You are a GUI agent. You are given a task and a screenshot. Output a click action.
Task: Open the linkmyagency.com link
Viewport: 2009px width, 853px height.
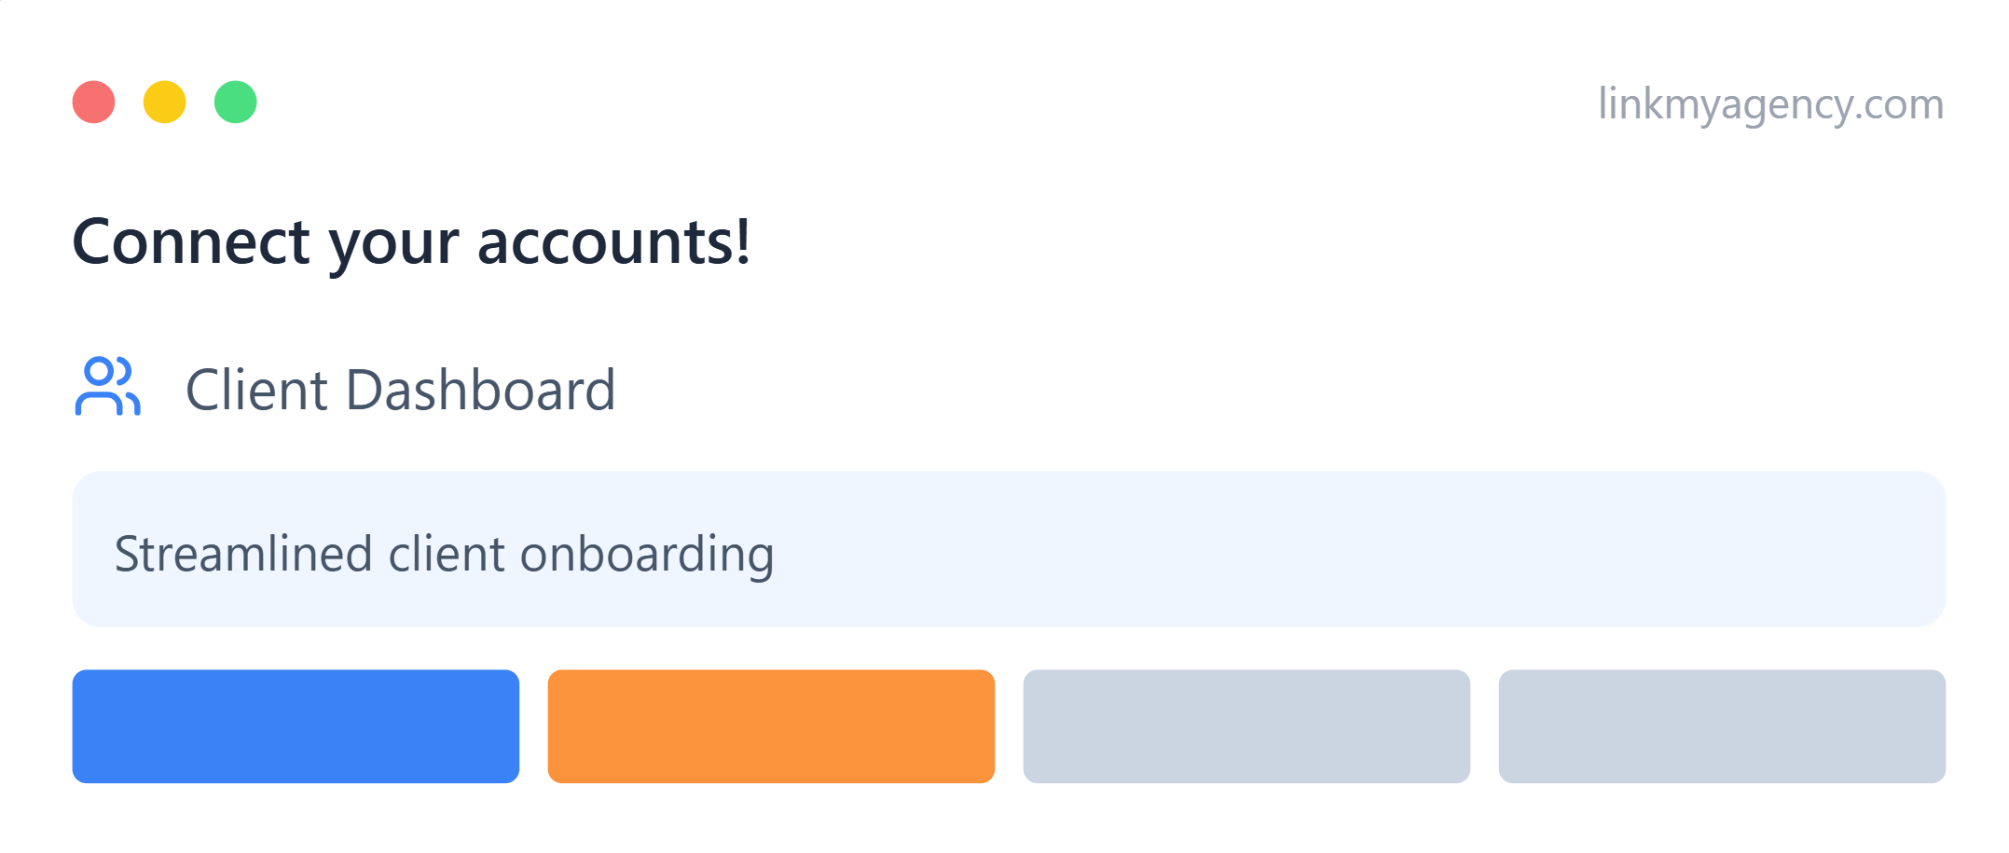pyautogui.click(x=1771, y=104)
